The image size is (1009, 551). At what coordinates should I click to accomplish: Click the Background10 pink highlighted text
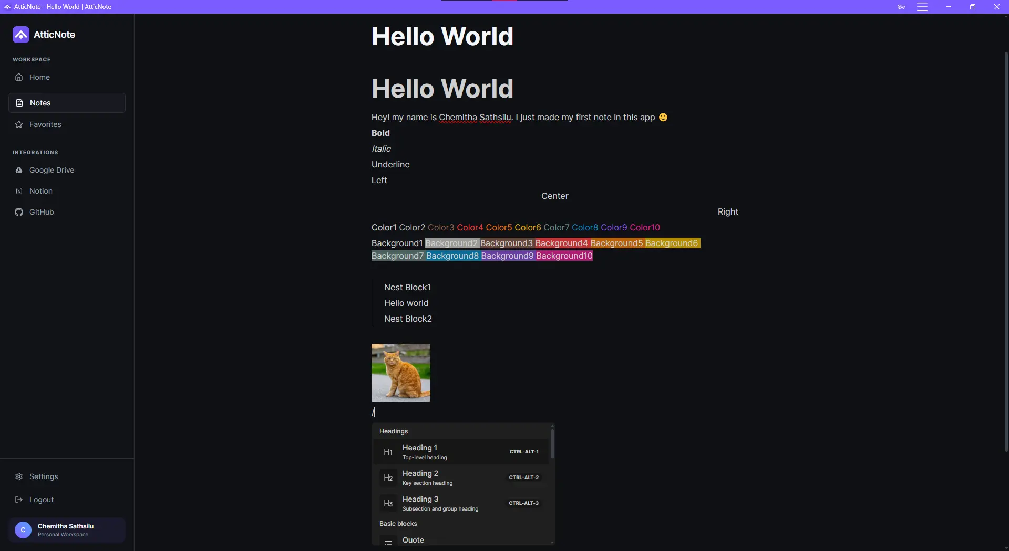564,256
